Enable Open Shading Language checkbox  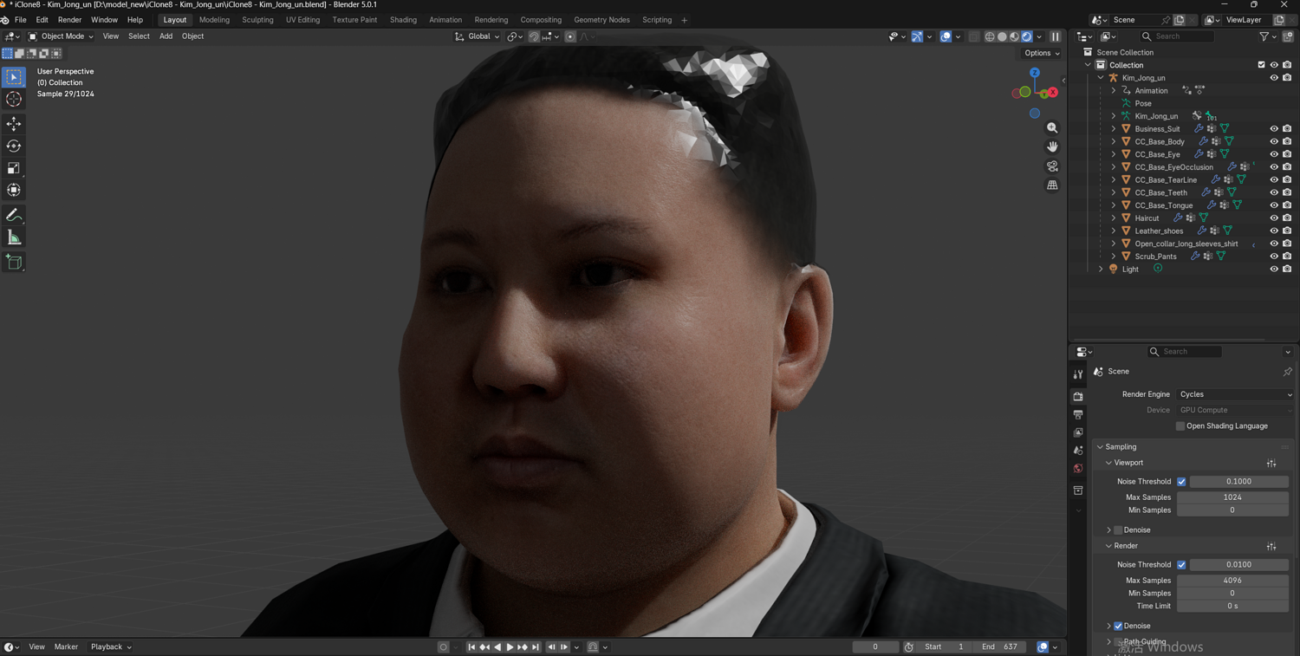click(1180, 426)
